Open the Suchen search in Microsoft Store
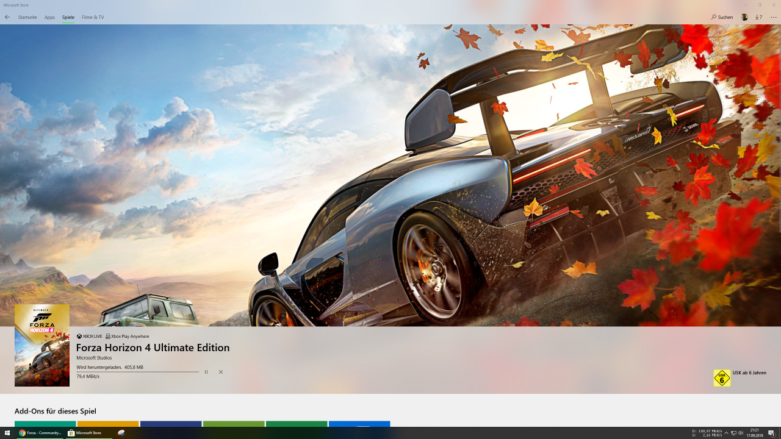The width and height of the screenshot is (781, 439). pos(721,17)
